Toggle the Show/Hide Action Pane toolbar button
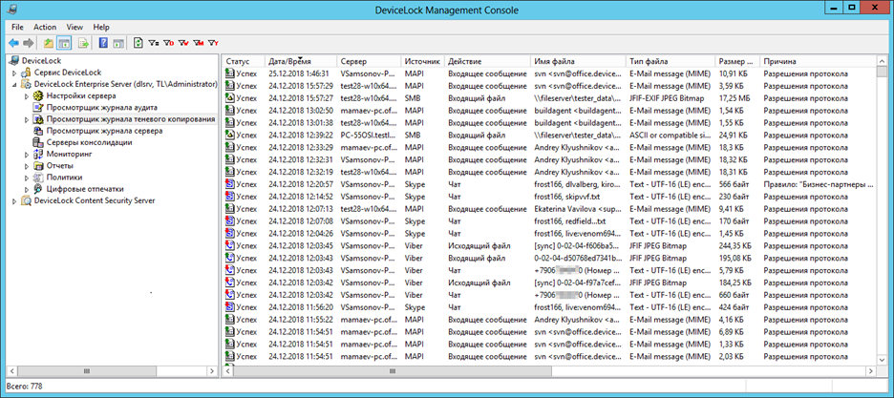The image size is (894, 398). [x=118, y=43]
